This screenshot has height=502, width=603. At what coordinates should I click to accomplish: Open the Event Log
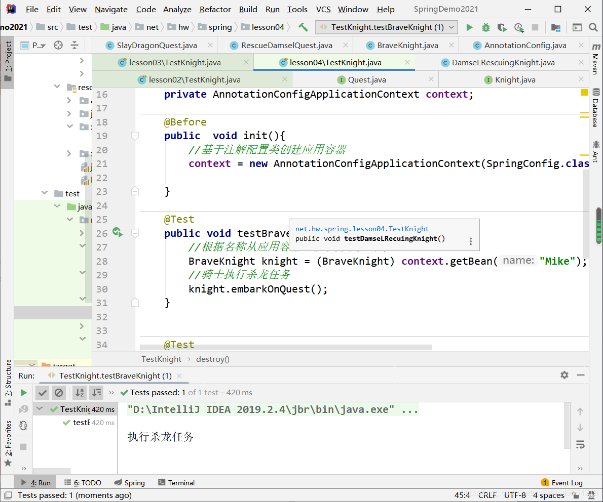pos(562,483)
